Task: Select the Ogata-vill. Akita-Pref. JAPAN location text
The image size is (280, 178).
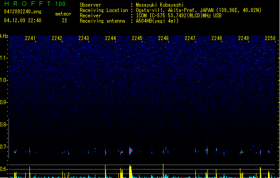Action: tap(199, 10)
